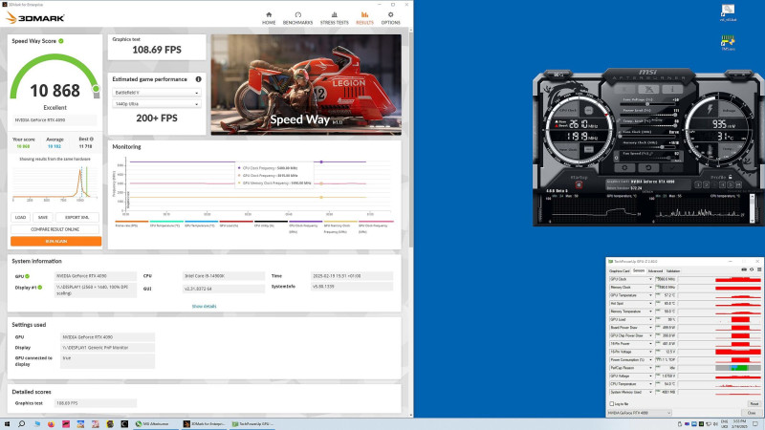The width and height of the screenshot is (765, 430).
Task: Switch to the RESULTS tab in 3DMark
Action: coord(364,18)
